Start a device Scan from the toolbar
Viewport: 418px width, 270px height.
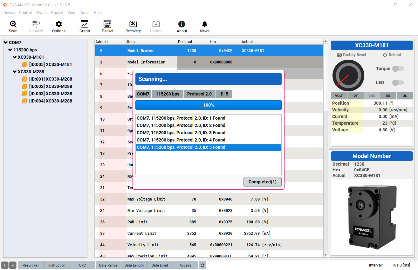tap(13, 27)
